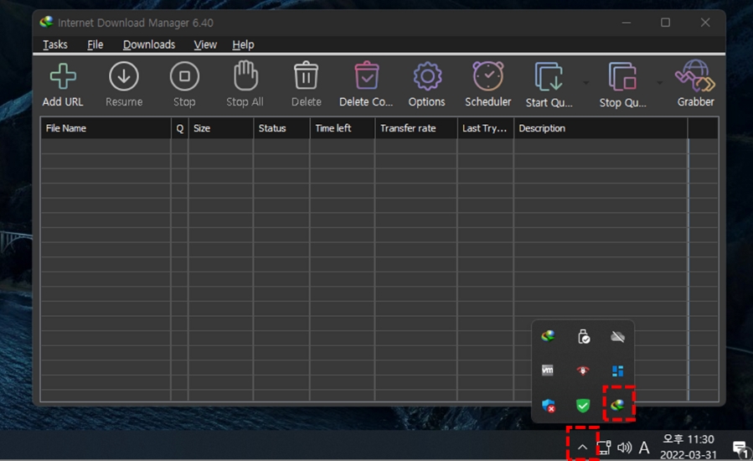Open the blue shield with red X tray icon
The image size is (753, 461).
point(549,406)
